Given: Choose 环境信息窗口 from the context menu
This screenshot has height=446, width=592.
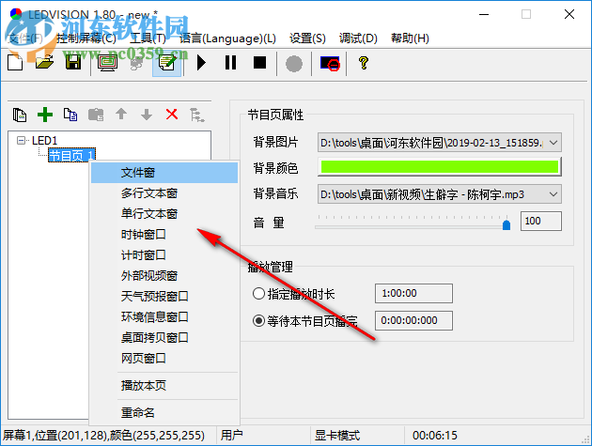Looking at the screenshot, I should 164,316.
